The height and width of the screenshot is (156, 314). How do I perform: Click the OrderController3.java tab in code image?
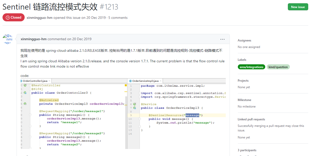pyautogui.click(x=36, y=81)
